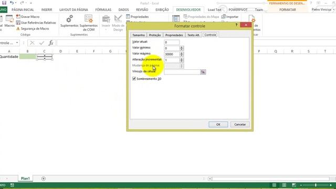Open the Name Box dropdown arrow

tap(17, 43)
